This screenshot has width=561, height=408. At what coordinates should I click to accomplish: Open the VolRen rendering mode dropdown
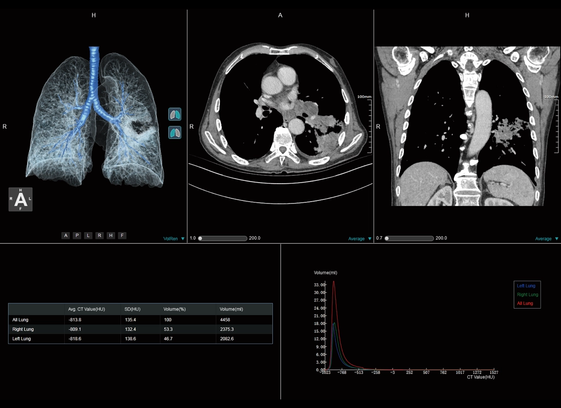[174, 239]
